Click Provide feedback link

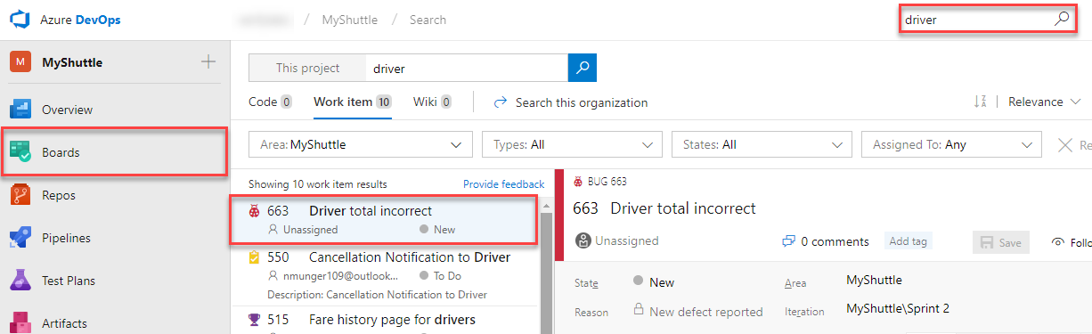pos(503,184)
